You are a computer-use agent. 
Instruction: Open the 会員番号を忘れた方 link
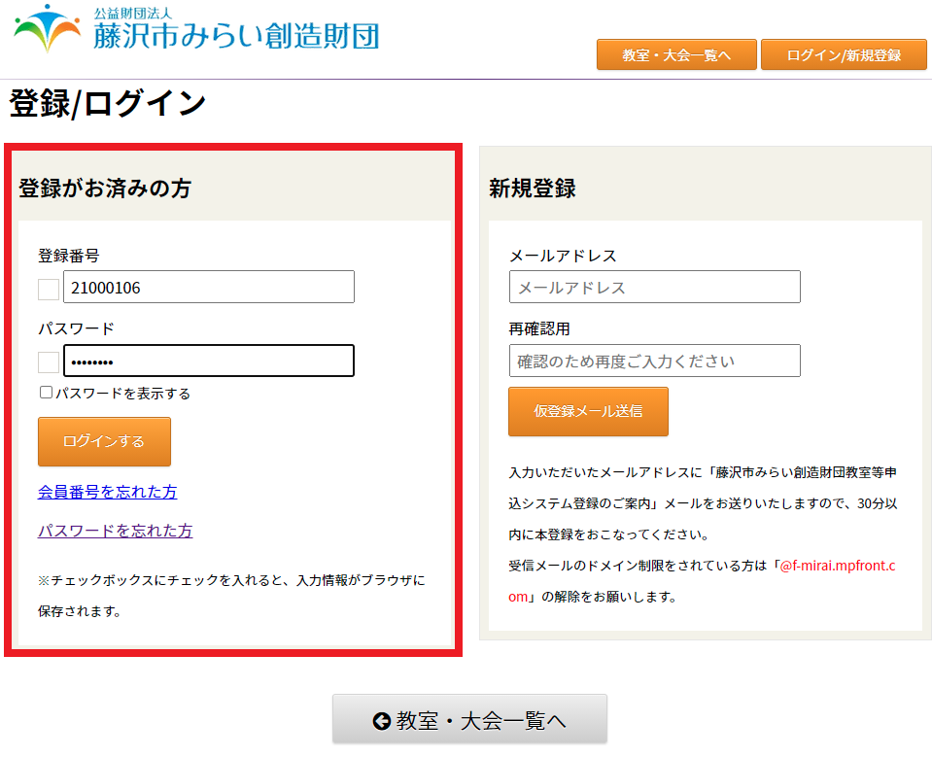[x=107, y=492]
